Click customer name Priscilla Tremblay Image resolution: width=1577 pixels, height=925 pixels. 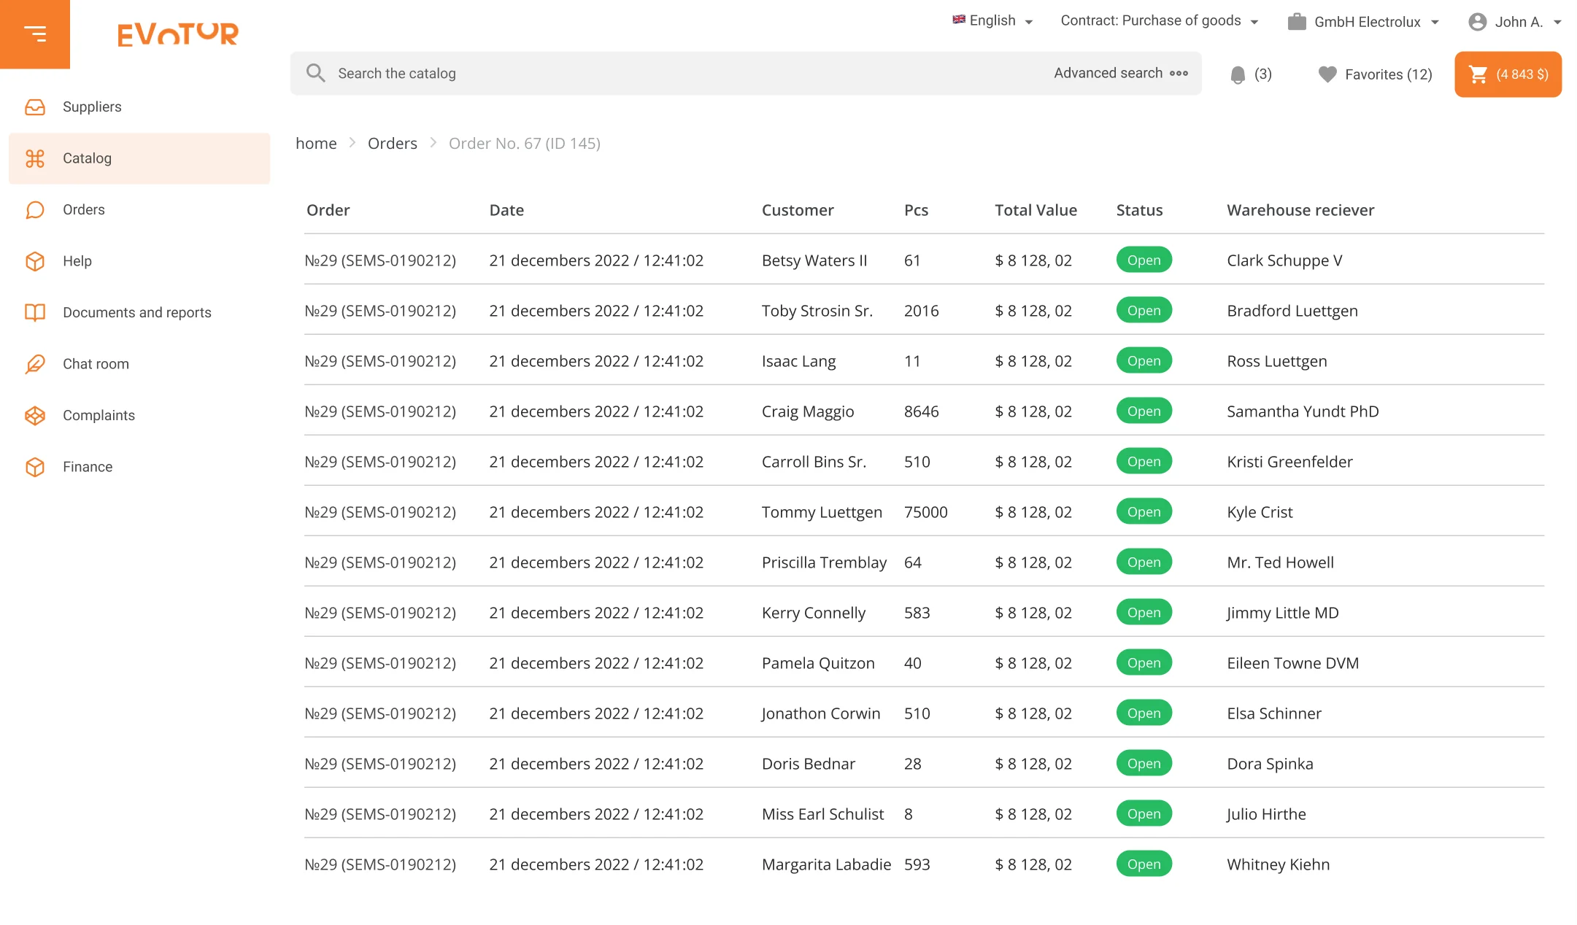[x=825, y=562]
